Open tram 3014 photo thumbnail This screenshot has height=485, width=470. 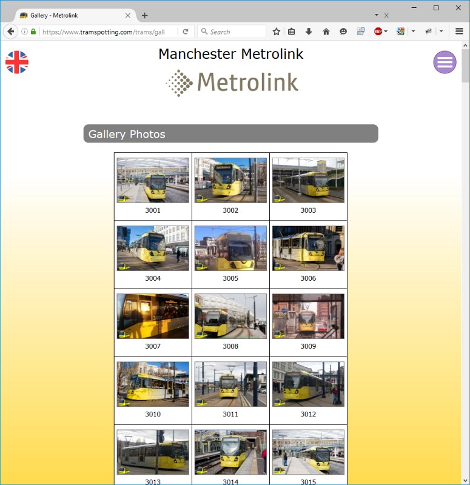(230, 452)
